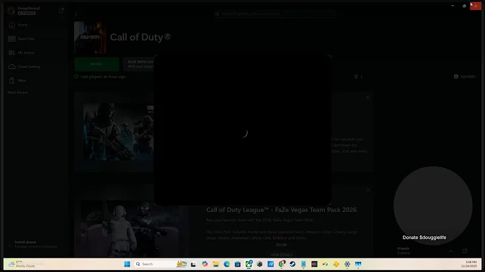Image resolution: width=485 pixels, height=272 pixels.
Task: Dismiss the FaZe Vegas Team Pack card
Action: (368, 190)
